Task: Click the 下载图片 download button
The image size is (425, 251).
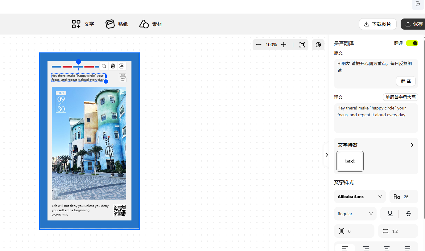Action: pyautogui.click(x=378, y=24)
